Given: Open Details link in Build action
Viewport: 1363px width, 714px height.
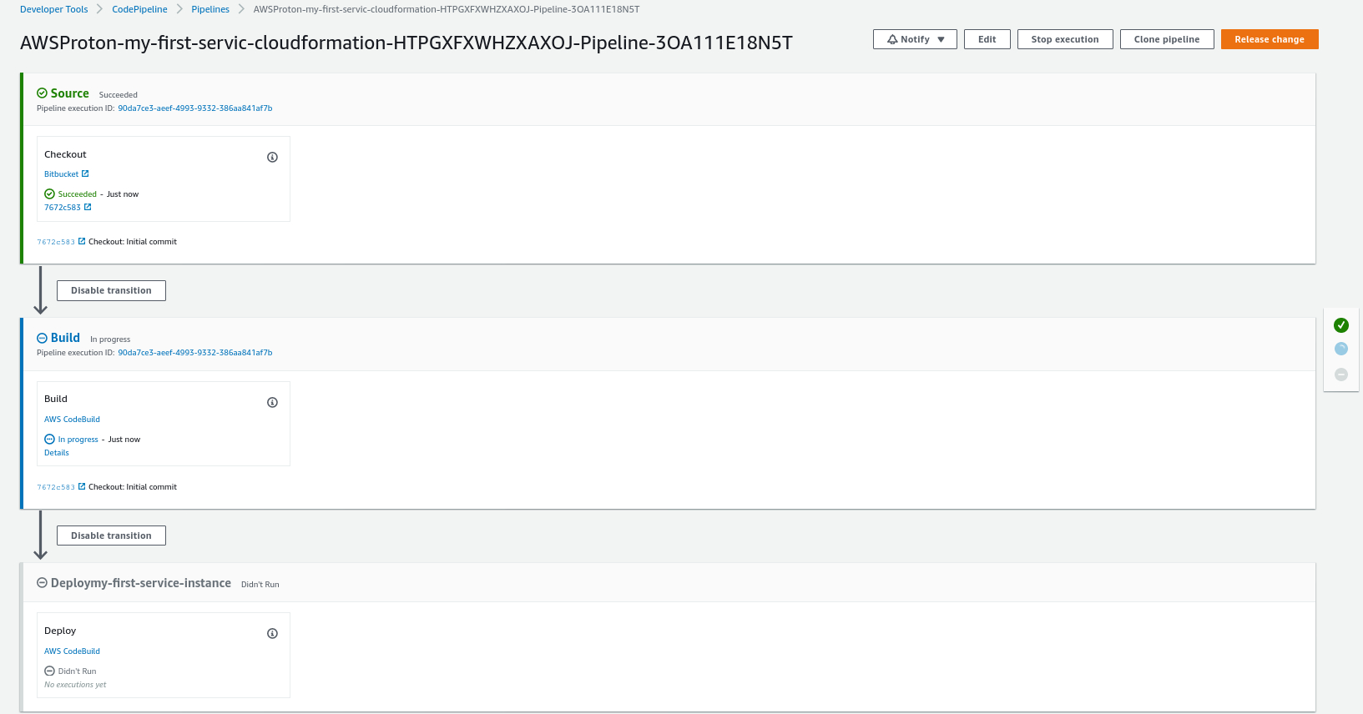Looking at the screenshot, I should click(x=57, y=453).
